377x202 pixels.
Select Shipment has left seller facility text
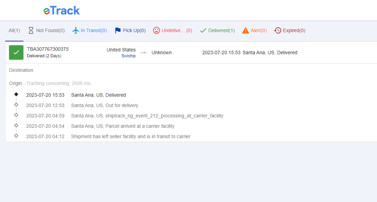click(130, 136)
